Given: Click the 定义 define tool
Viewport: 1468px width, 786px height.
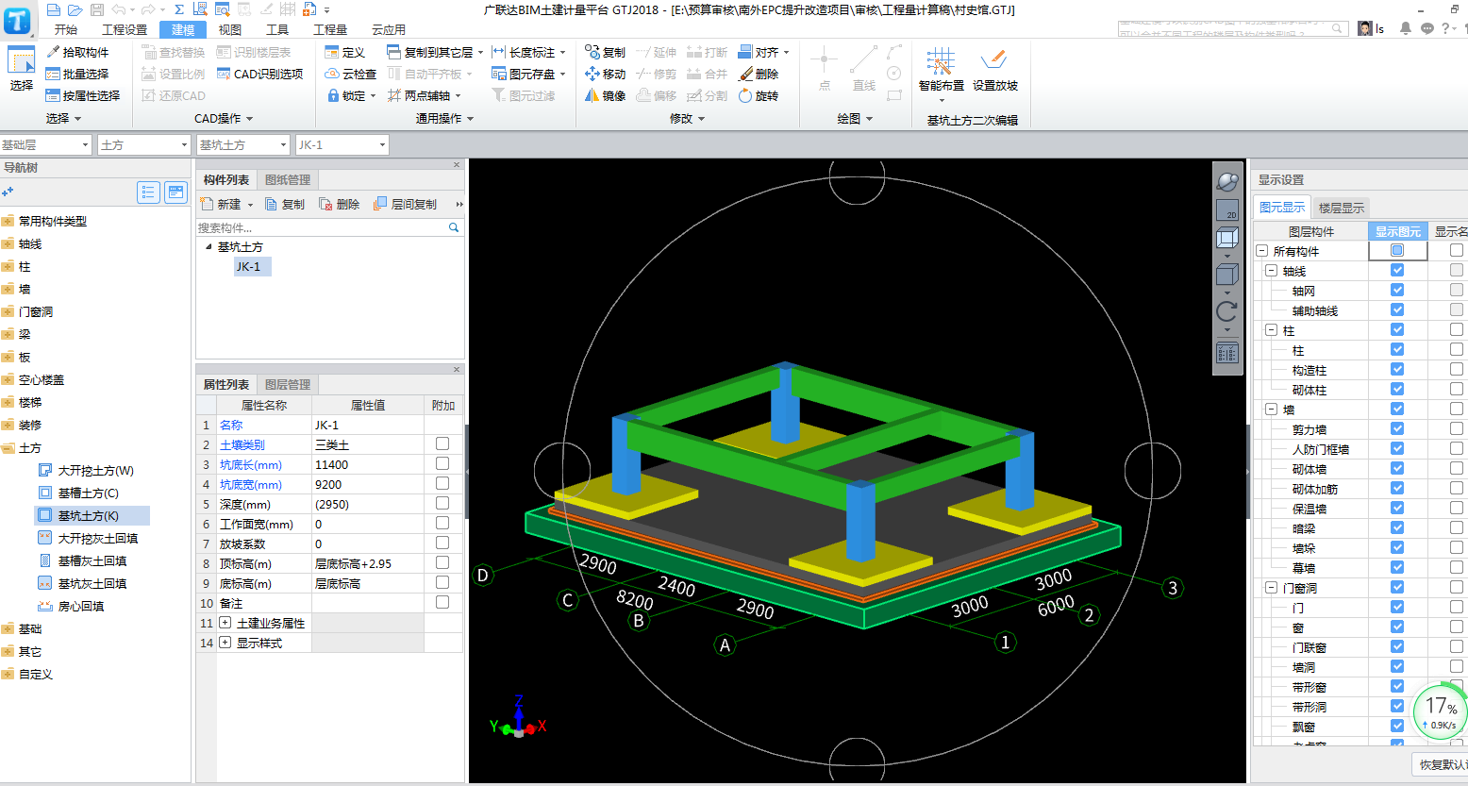Looking at the screenshot, I should coord(344,53).
